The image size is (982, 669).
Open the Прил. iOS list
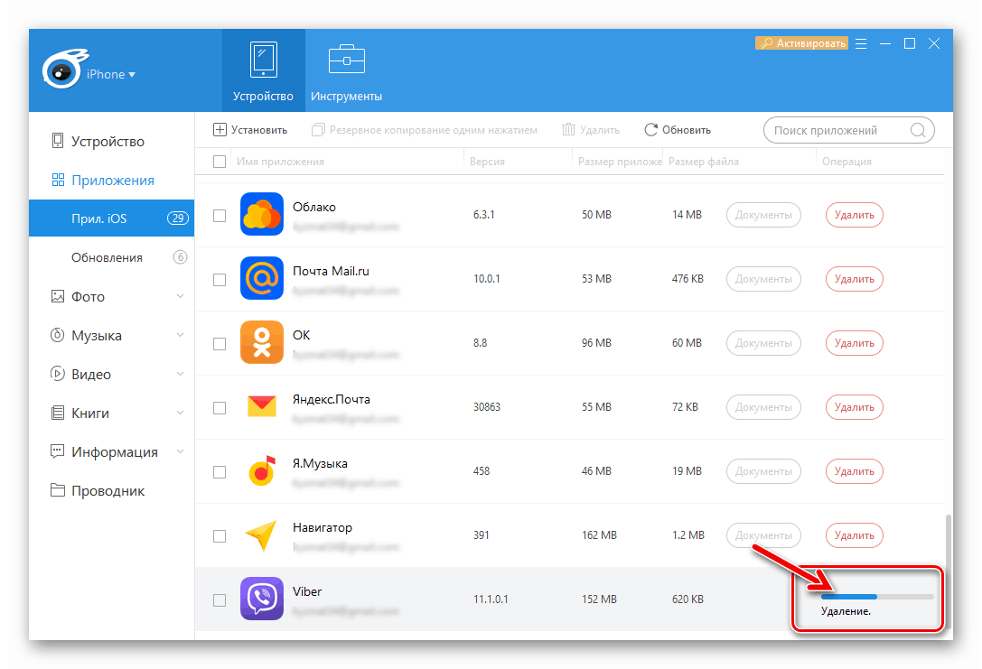point(111,218)
